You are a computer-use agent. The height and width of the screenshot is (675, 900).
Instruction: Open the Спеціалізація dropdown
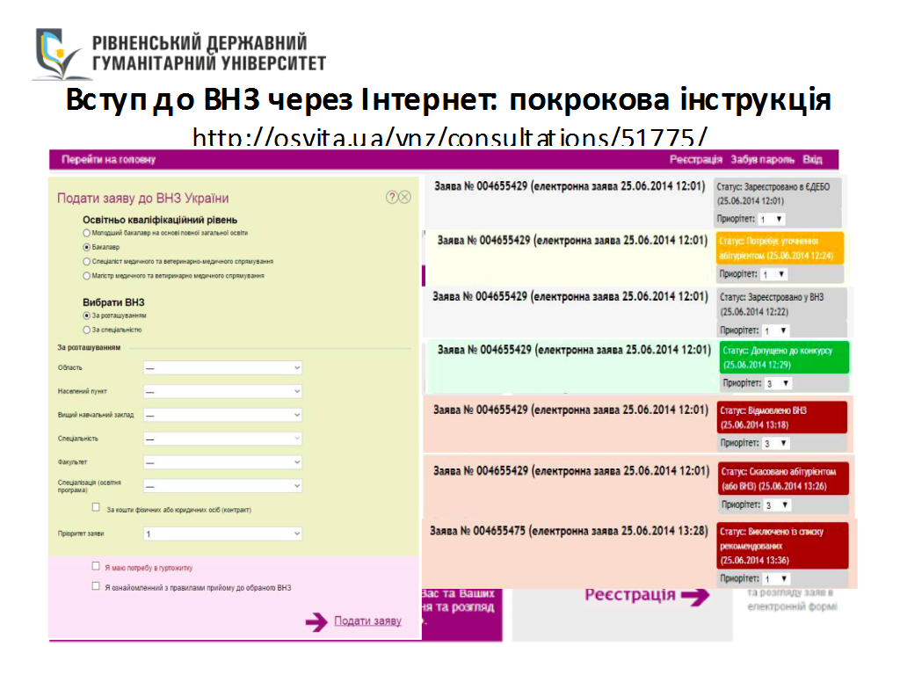pos(222,486)
